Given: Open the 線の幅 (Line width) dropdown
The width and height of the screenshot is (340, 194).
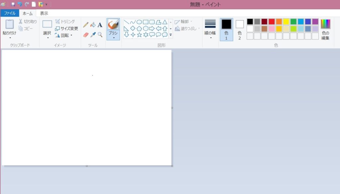Looking at the screenshot, I should (x=210, y=29).
